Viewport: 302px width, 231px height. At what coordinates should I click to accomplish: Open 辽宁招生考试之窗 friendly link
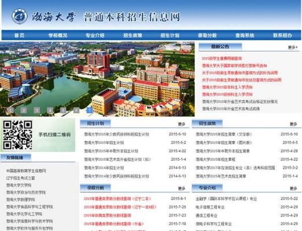coord(21,178)
